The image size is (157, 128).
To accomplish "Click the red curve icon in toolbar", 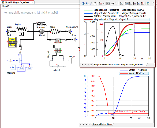I will [x=101, y=3].
